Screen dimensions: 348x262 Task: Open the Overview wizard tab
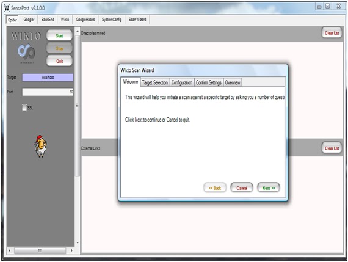[x=233, y=82]
